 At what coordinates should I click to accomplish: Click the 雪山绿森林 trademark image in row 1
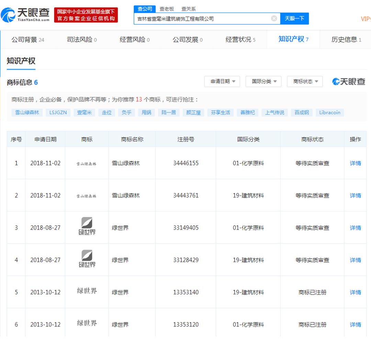[x=87, y=164]
